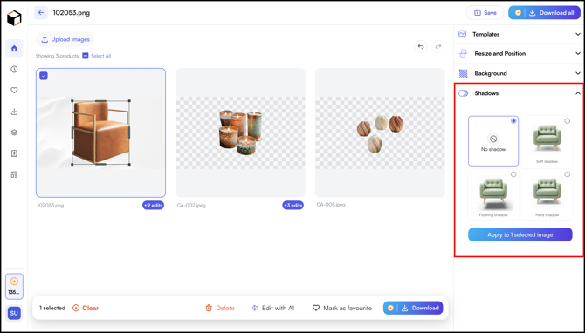This screenshot has width=585, height=333.
Task: Go back with the arrow button
Action: point(41,13)
